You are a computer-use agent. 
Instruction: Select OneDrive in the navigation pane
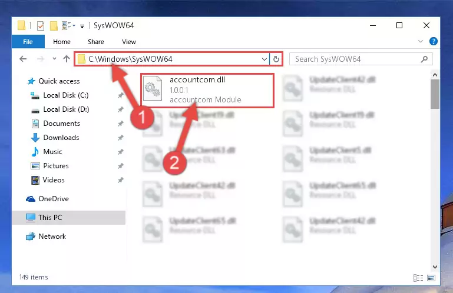(x=47, y=199)
